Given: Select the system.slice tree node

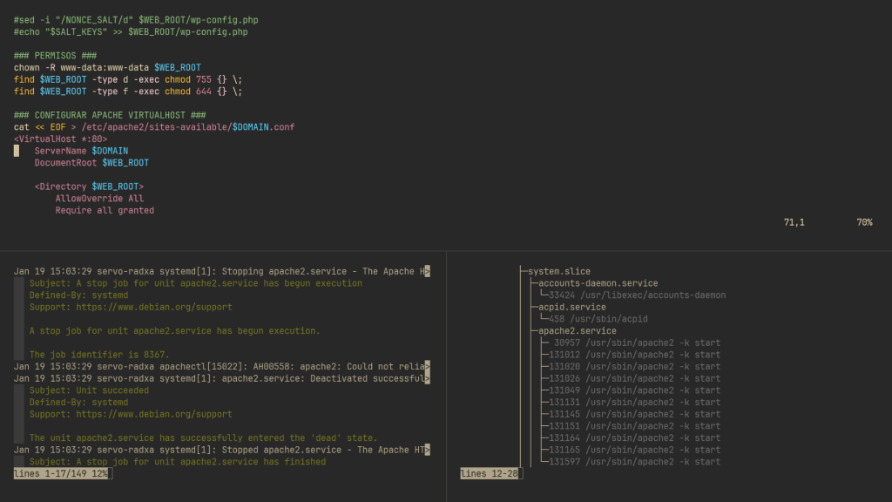Looking at the screenshot, I should [559, 271].
